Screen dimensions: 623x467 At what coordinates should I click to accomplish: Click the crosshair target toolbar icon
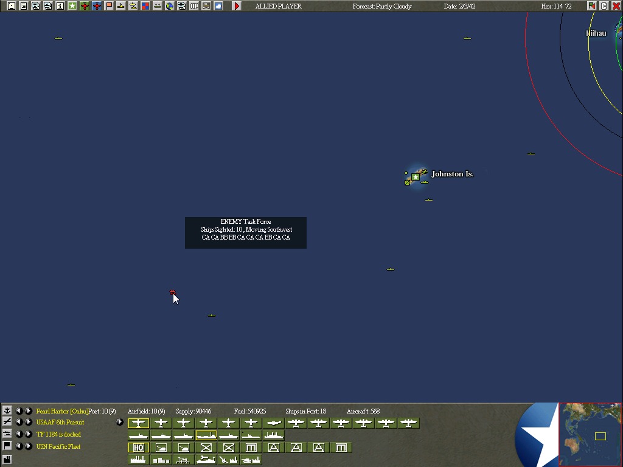click(x=181, y=6)
